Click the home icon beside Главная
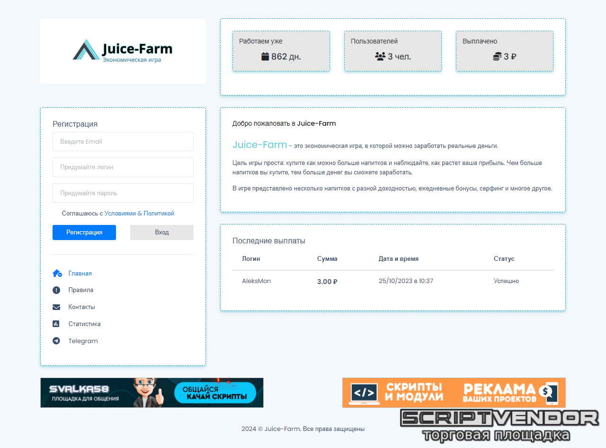606x448 pixels. [57, 273]
